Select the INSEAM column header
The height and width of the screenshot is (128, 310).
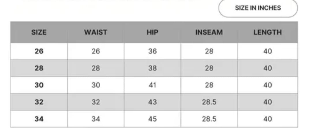[x=209, y=32]
